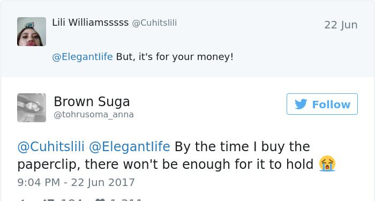
Task: Click the gray @Cuhitslili handle beside Lili's name
Action: point(154,23)
